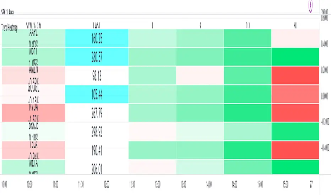Click the AAPL last price 160.25
The width and height of the screenshot is (331, 195).
pyautogui.click(x=96, y=39)
